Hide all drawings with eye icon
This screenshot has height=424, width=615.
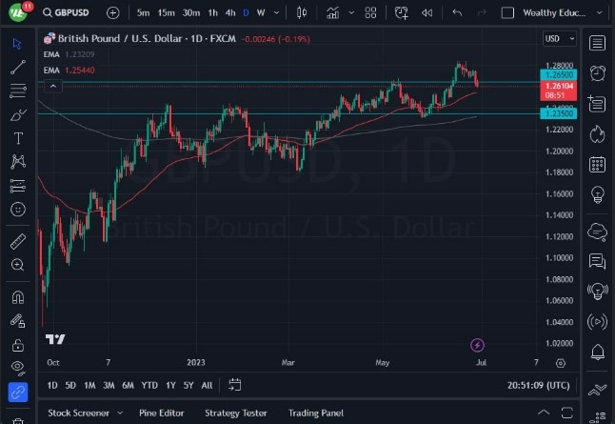click(x=18, y=368)
